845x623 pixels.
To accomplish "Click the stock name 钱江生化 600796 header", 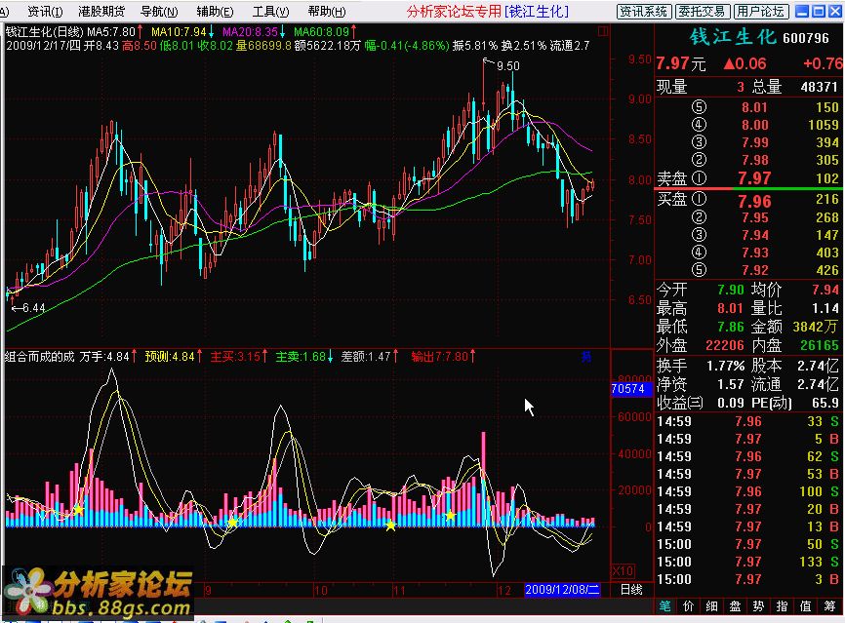I will (759, 37).
